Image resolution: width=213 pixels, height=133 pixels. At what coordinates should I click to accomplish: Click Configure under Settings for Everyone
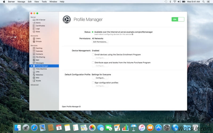pyautogui.click(x=100, y=78)
